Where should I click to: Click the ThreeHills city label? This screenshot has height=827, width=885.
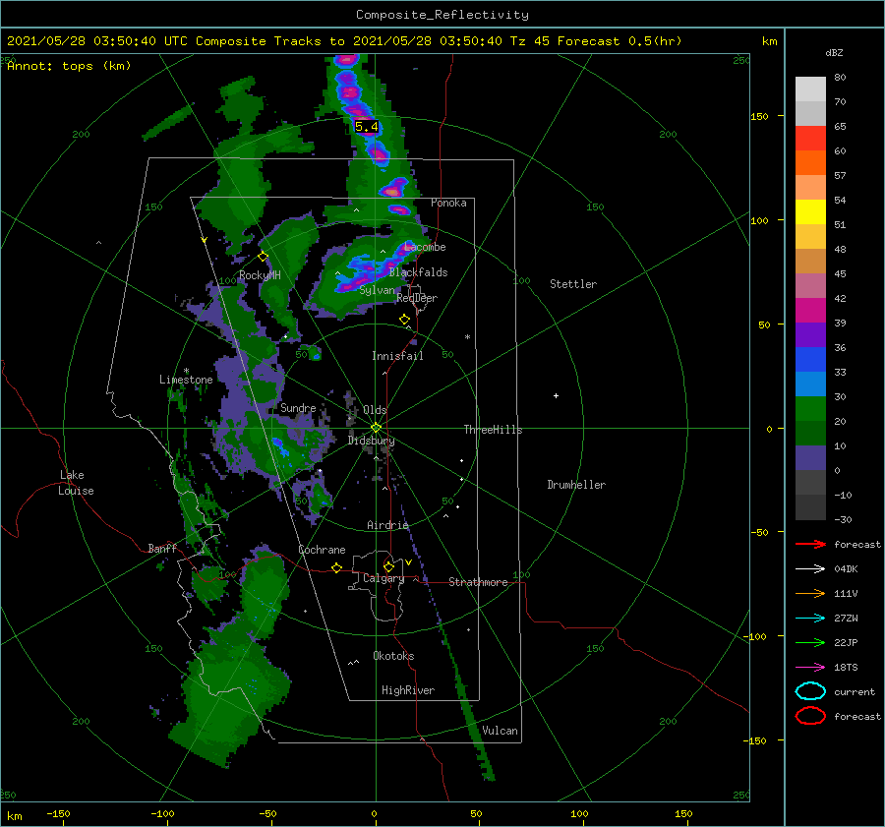[493, 430]
